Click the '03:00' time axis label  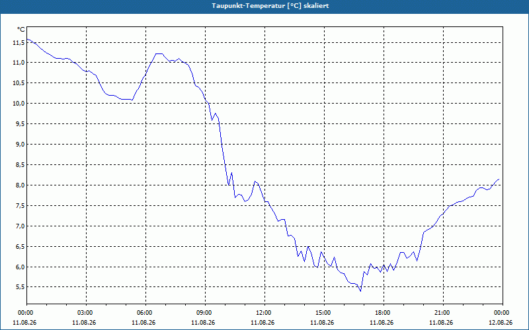tap(86, 313)
